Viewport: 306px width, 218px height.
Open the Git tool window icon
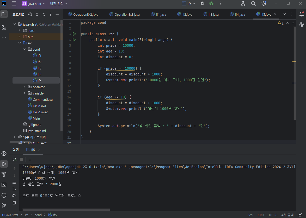coord(4,205)
